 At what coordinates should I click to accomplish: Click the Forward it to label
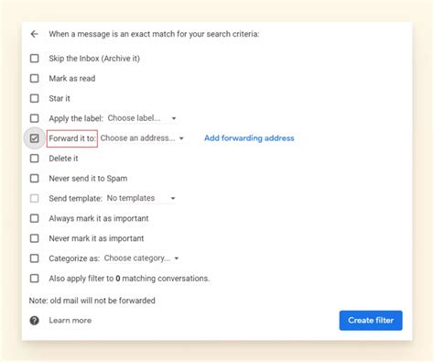point(72,138)
